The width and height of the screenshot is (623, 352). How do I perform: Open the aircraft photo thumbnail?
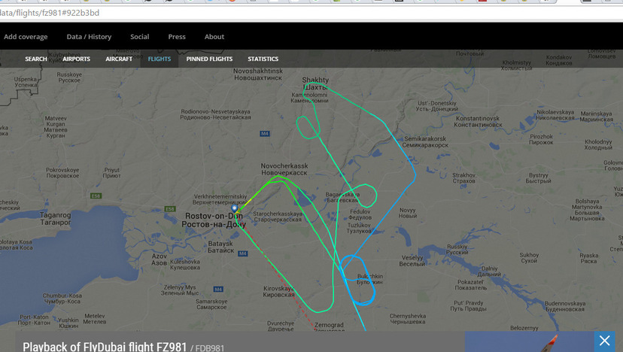coord(529,341)
